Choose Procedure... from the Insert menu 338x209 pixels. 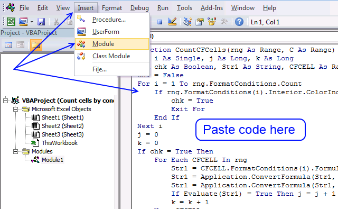[x=112, y=20]
